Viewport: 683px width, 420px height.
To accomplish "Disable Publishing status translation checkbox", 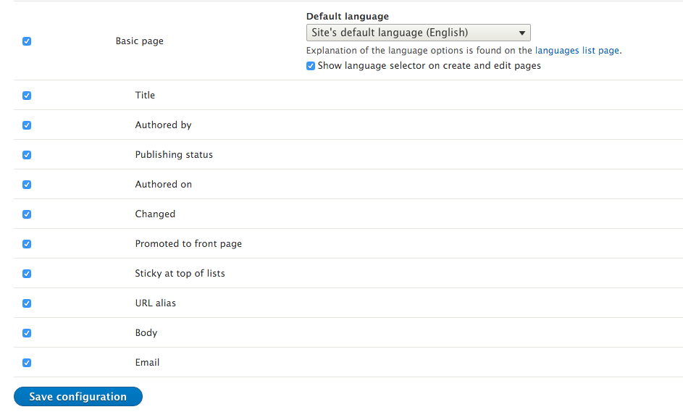I will [x=27, y=155].
